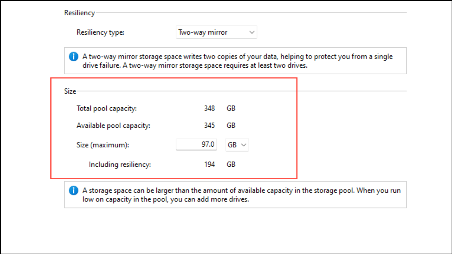452x254 pixels.
Task: Click the Size section heading
Action: point(70,91)
